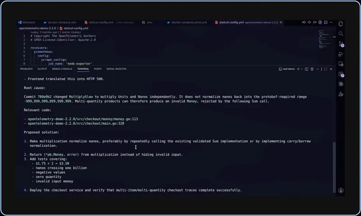Switch to the Serial Monitor tab
The height and width of the screenshot is (216, 361).
click(x=116, y=69)
